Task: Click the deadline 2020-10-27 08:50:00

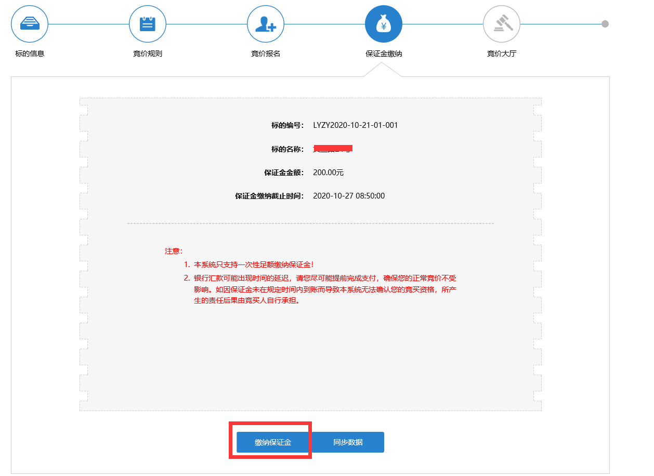Action: (x=349, y=196)
